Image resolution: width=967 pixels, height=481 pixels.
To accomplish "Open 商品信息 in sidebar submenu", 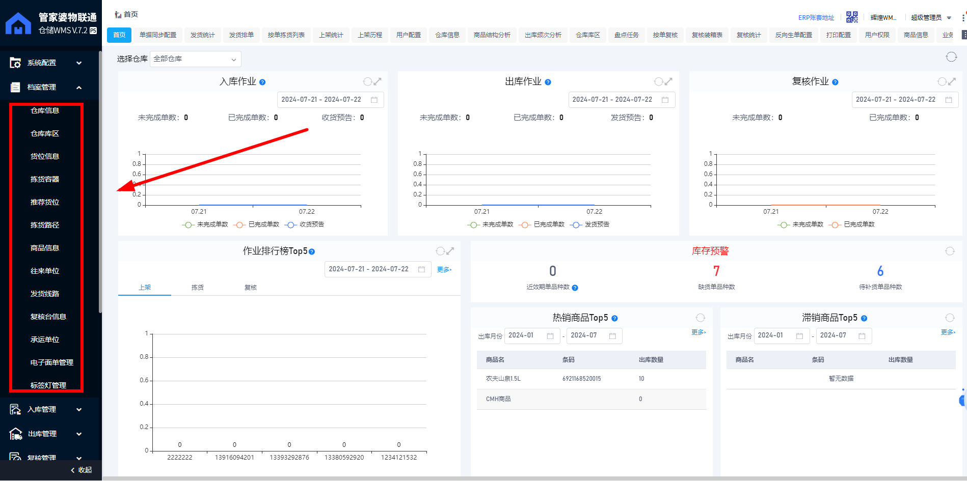I will [45, 248].
